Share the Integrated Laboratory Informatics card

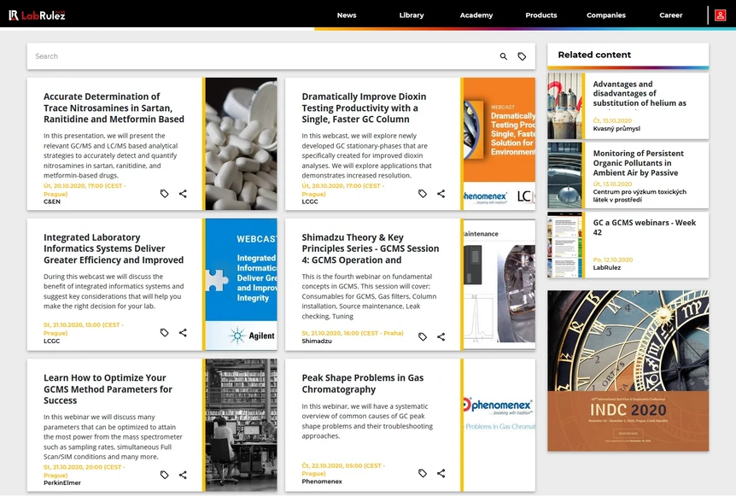183,332
